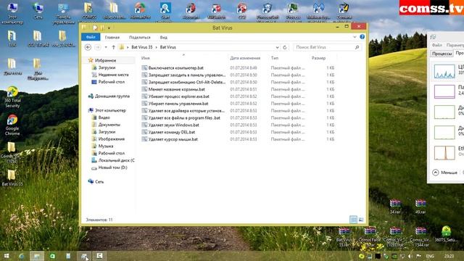The height and width of the screenshot is (261, 464).
Task: Select Ethernet graph in Task Manager
Action: pos(444,153)
